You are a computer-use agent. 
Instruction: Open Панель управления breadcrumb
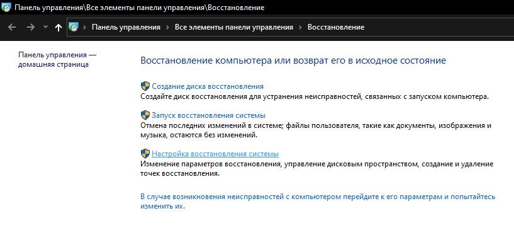pos(126,27)
